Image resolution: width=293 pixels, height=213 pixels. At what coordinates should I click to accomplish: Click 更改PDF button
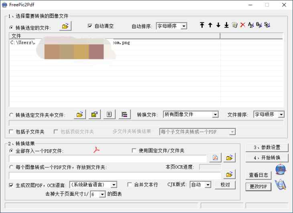tap(258, 186)
